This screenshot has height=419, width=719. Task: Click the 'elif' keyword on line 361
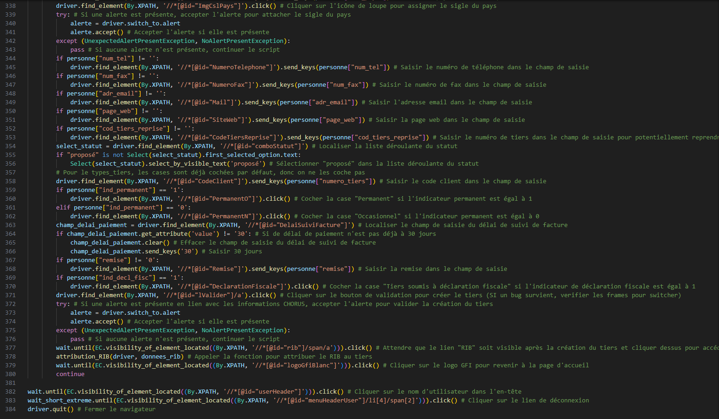click(x=63, y=208)
